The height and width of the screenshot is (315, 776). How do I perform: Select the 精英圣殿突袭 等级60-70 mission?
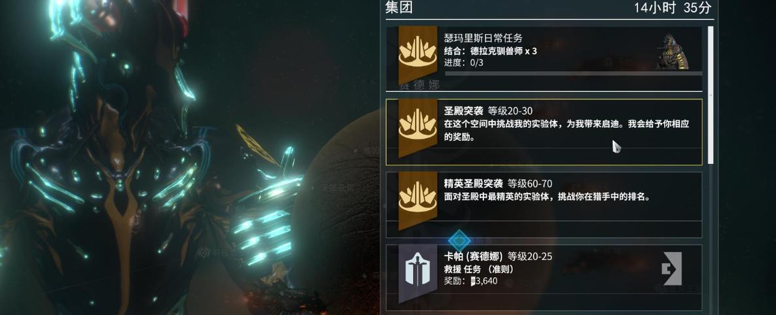click(x=544, y=205)
